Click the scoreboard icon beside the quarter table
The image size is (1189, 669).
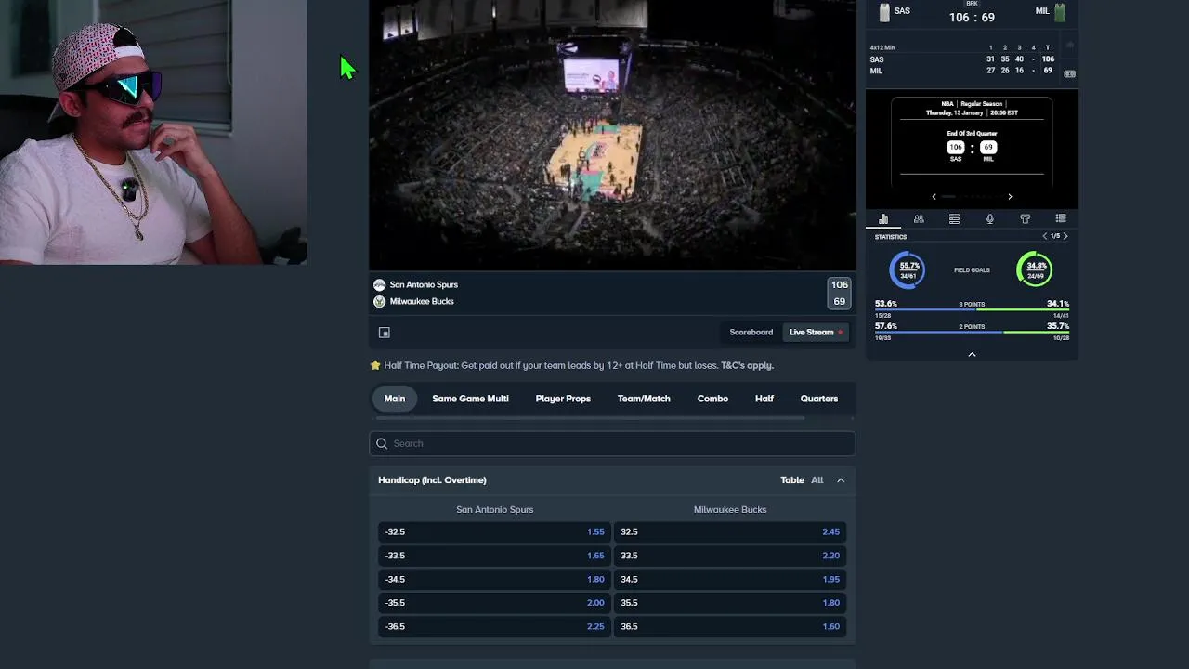coord(1069,73)
